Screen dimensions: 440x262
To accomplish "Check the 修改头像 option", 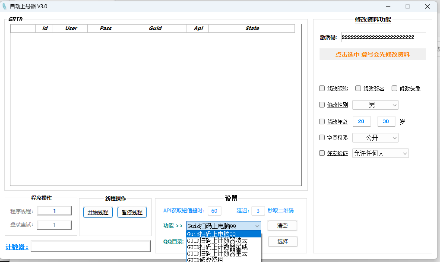I will pyautogui.click(x=394, y=88).
